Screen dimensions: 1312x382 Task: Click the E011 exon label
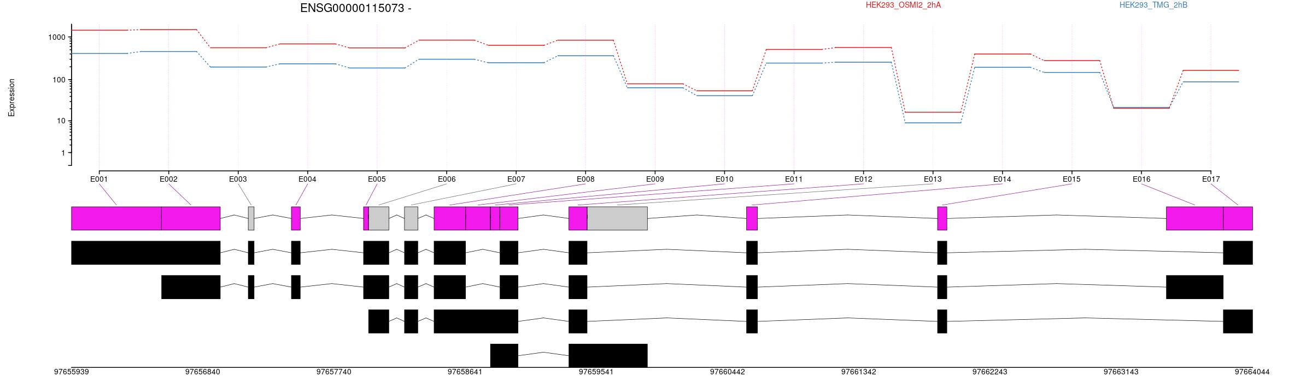[x=794, y=179]
